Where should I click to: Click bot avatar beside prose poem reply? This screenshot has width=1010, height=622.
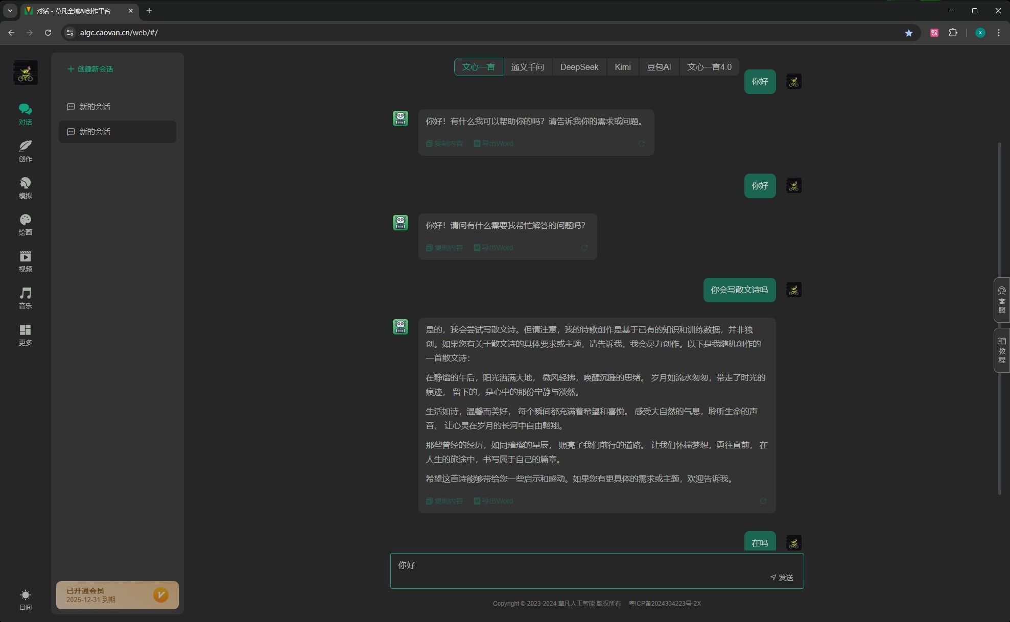coord(401,327)
